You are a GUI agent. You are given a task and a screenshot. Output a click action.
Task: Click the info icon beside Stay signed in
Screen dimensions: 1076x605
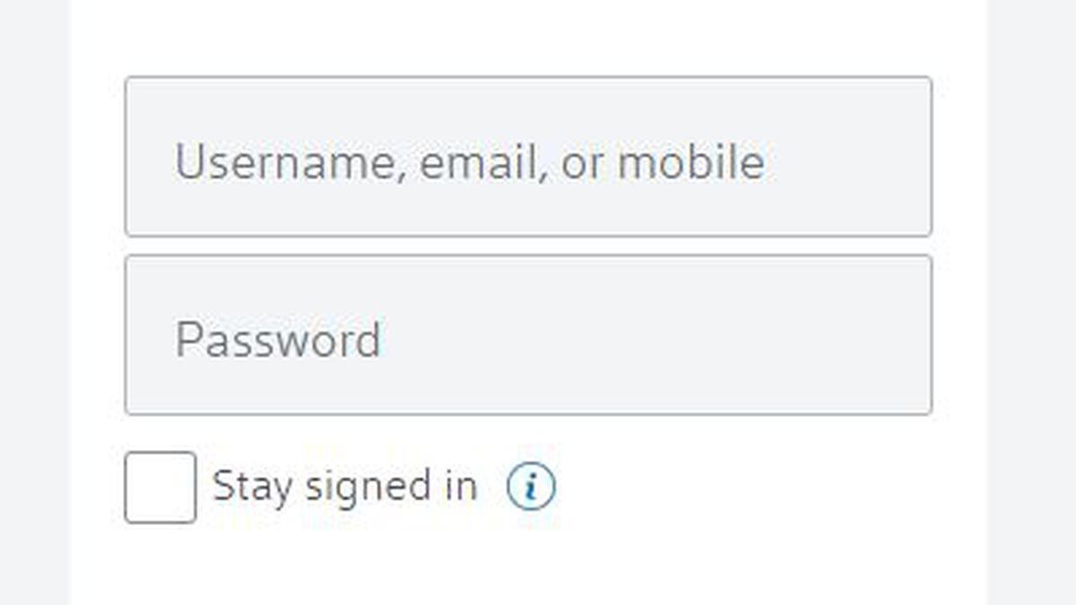[531, 488]
